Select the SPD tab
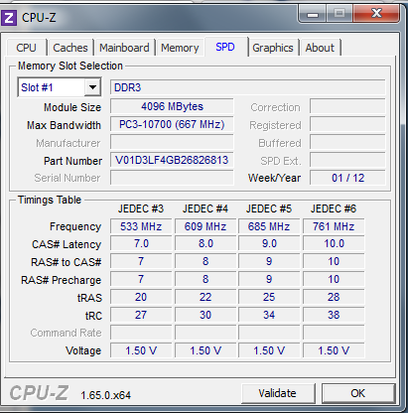The width and height of the screenshot is (408, 413). 225,47
